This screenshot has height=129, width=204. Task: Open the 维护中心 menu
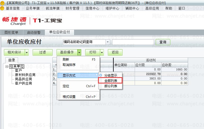coord(112,8)
